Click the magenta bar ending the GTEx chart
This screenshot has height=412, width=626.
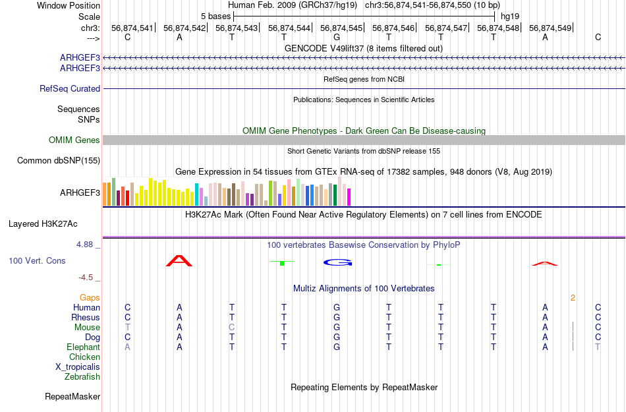click(x=349, y=197)
